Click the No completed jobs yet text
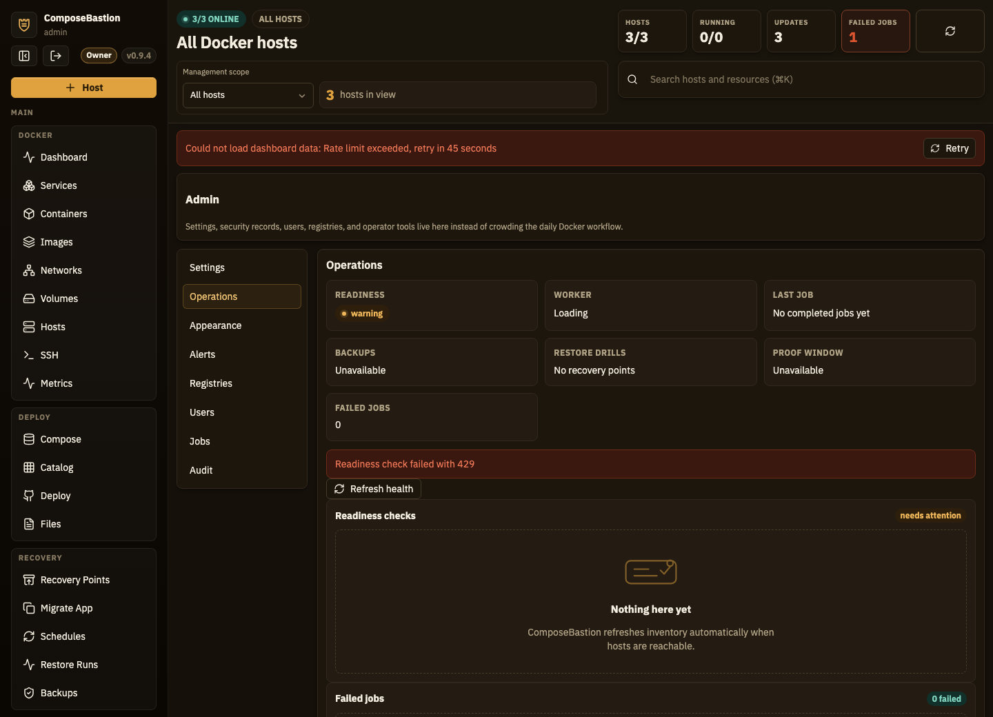 821,313
